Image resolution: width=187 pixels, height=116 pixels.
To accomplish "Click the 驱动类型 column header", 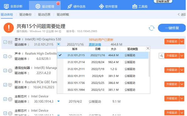I will pos(133,49).
